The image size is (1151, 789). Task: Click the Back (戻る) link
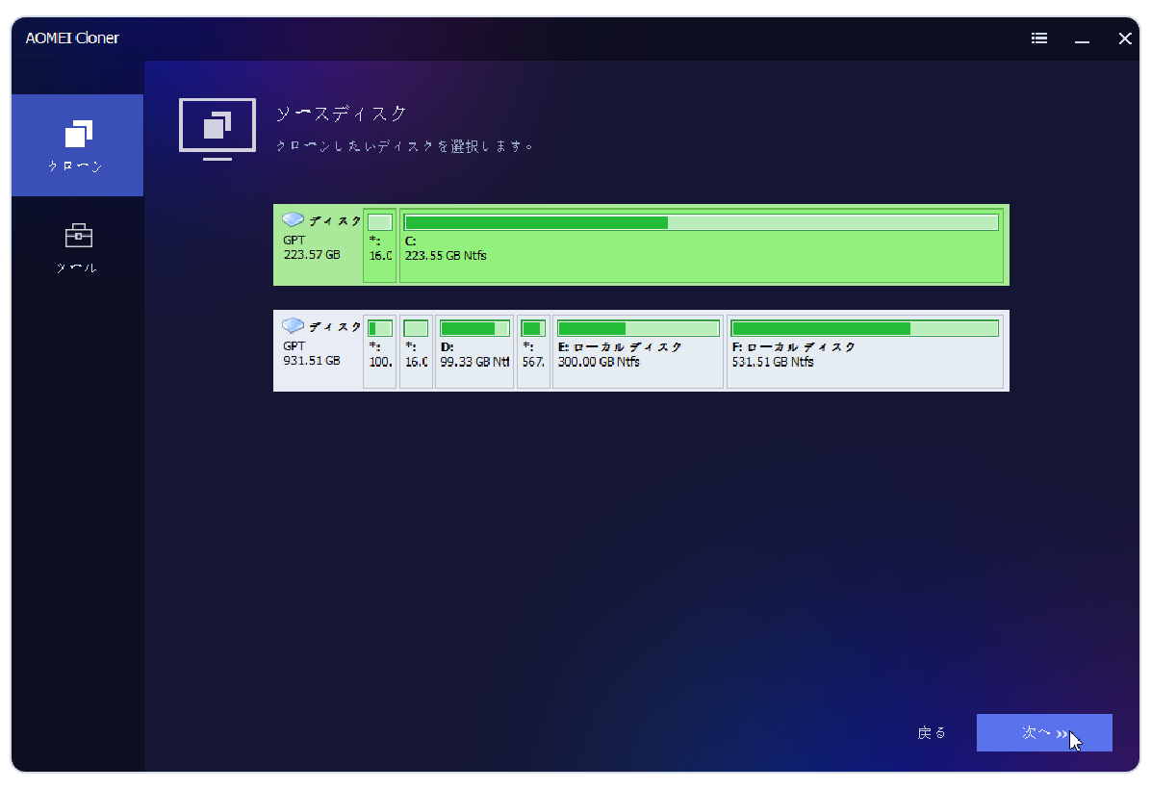pyautogui.click(x=931, y=732)
